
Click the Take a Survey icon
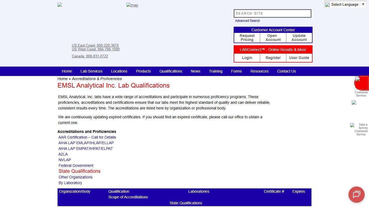pyautogui.click(x=353, y=125)
